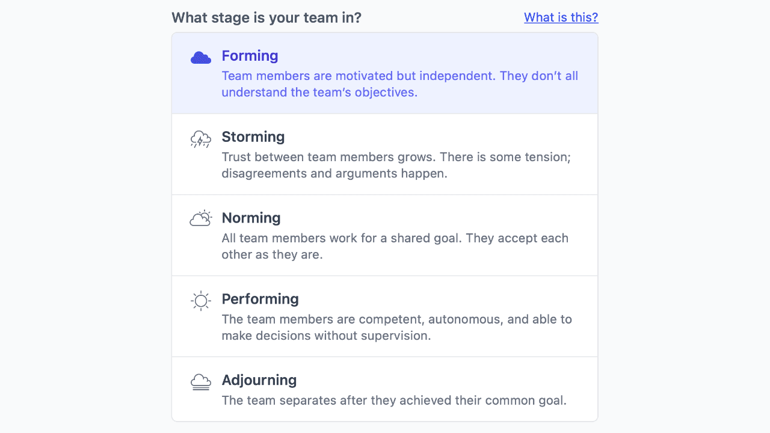The image size is (770, 433).
Task: Select the Adjourning stage option
Action: point(384,388)
